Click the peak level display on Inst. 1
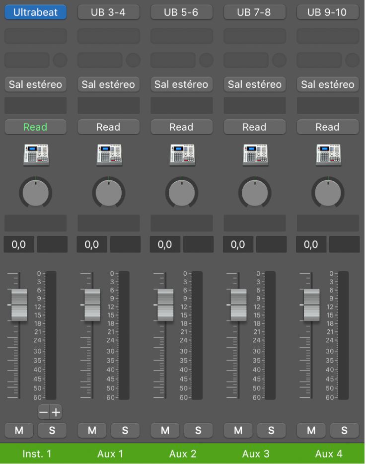 click(x=52, y=244)
